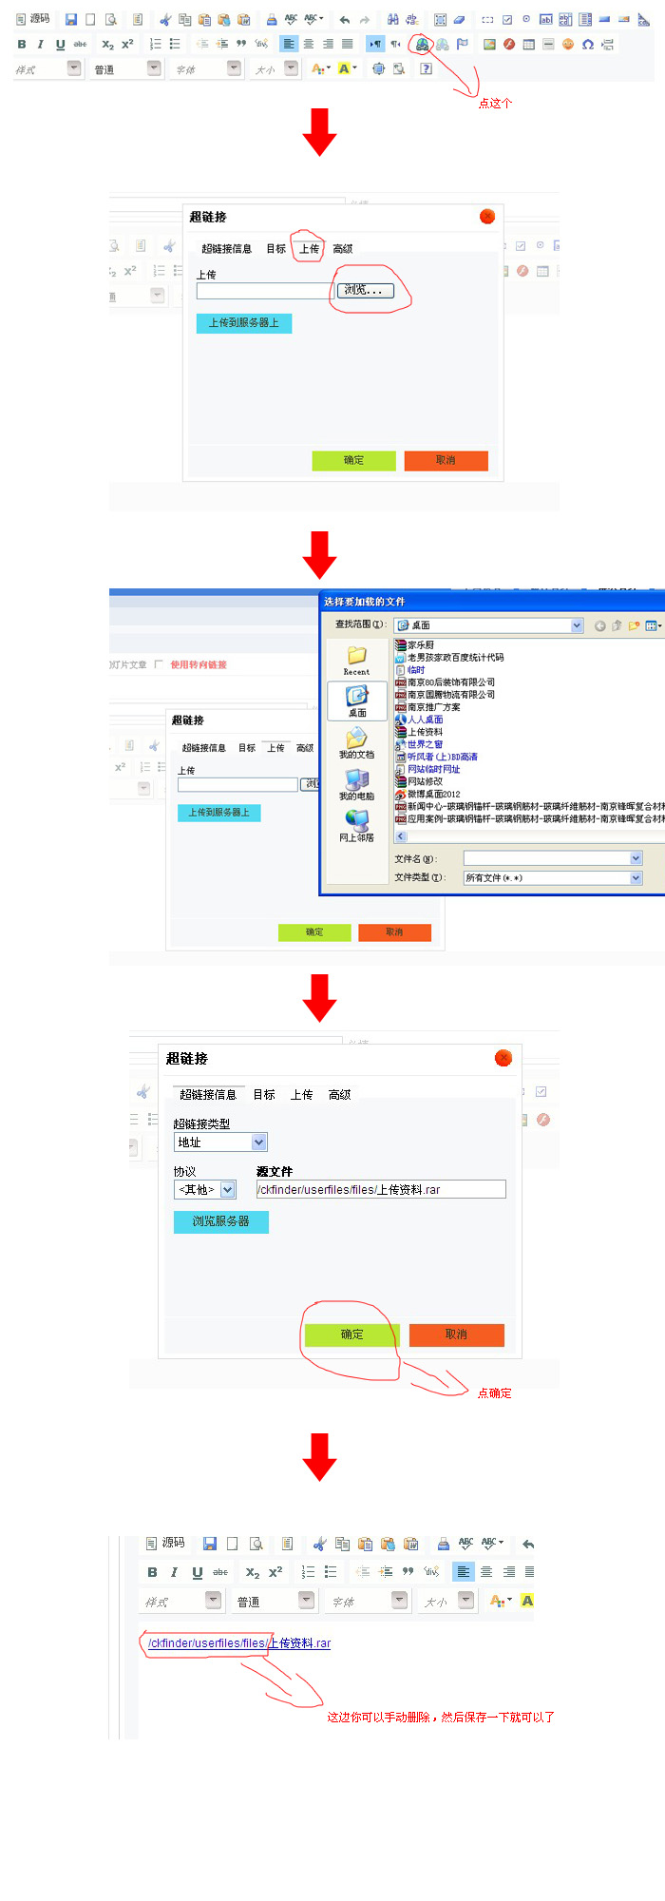Viewport: 665px width, 1901px height.
Task: Click the find binoculars in top editor toolbar
Action: coord(392,19)
